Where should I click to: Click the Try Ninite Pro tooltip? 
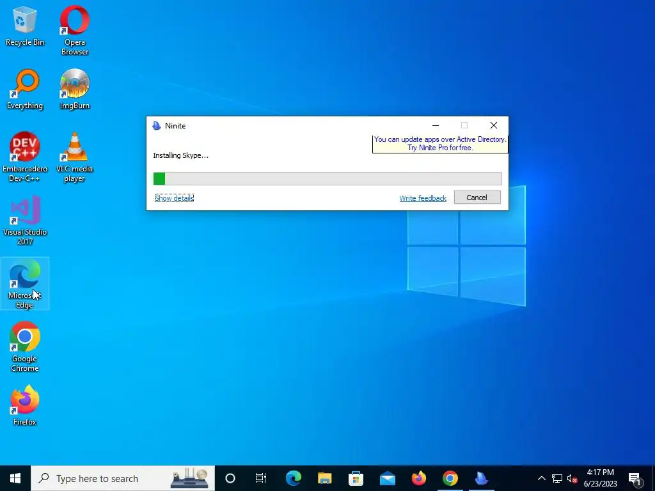pyautogui.click(x=440, y=144)
